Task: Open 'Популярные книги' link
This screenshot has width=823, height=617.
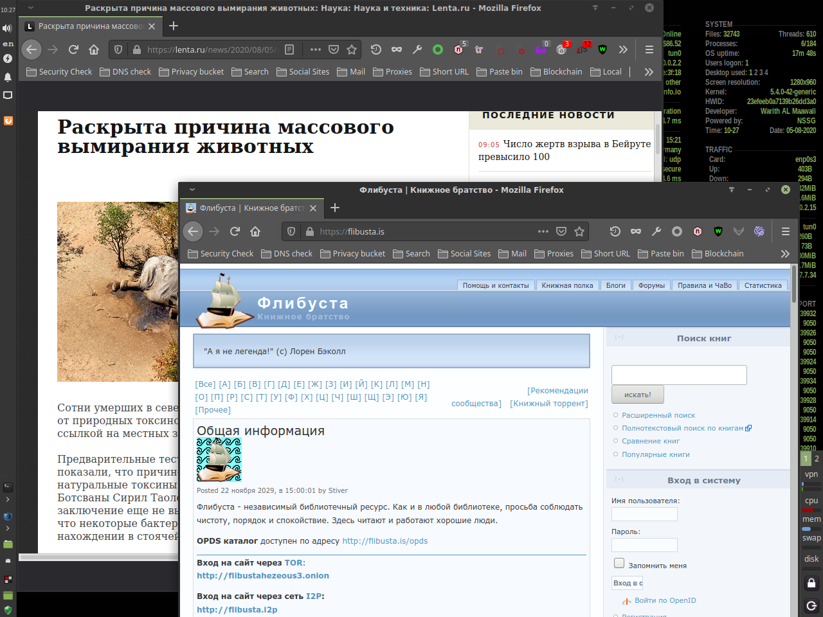Action: tap(656, 454)
